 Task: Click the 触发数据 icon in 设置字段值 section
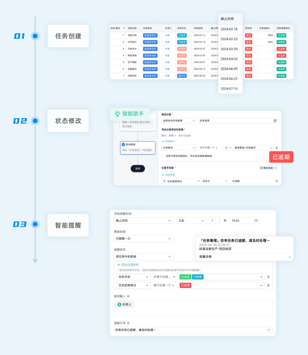262,168
